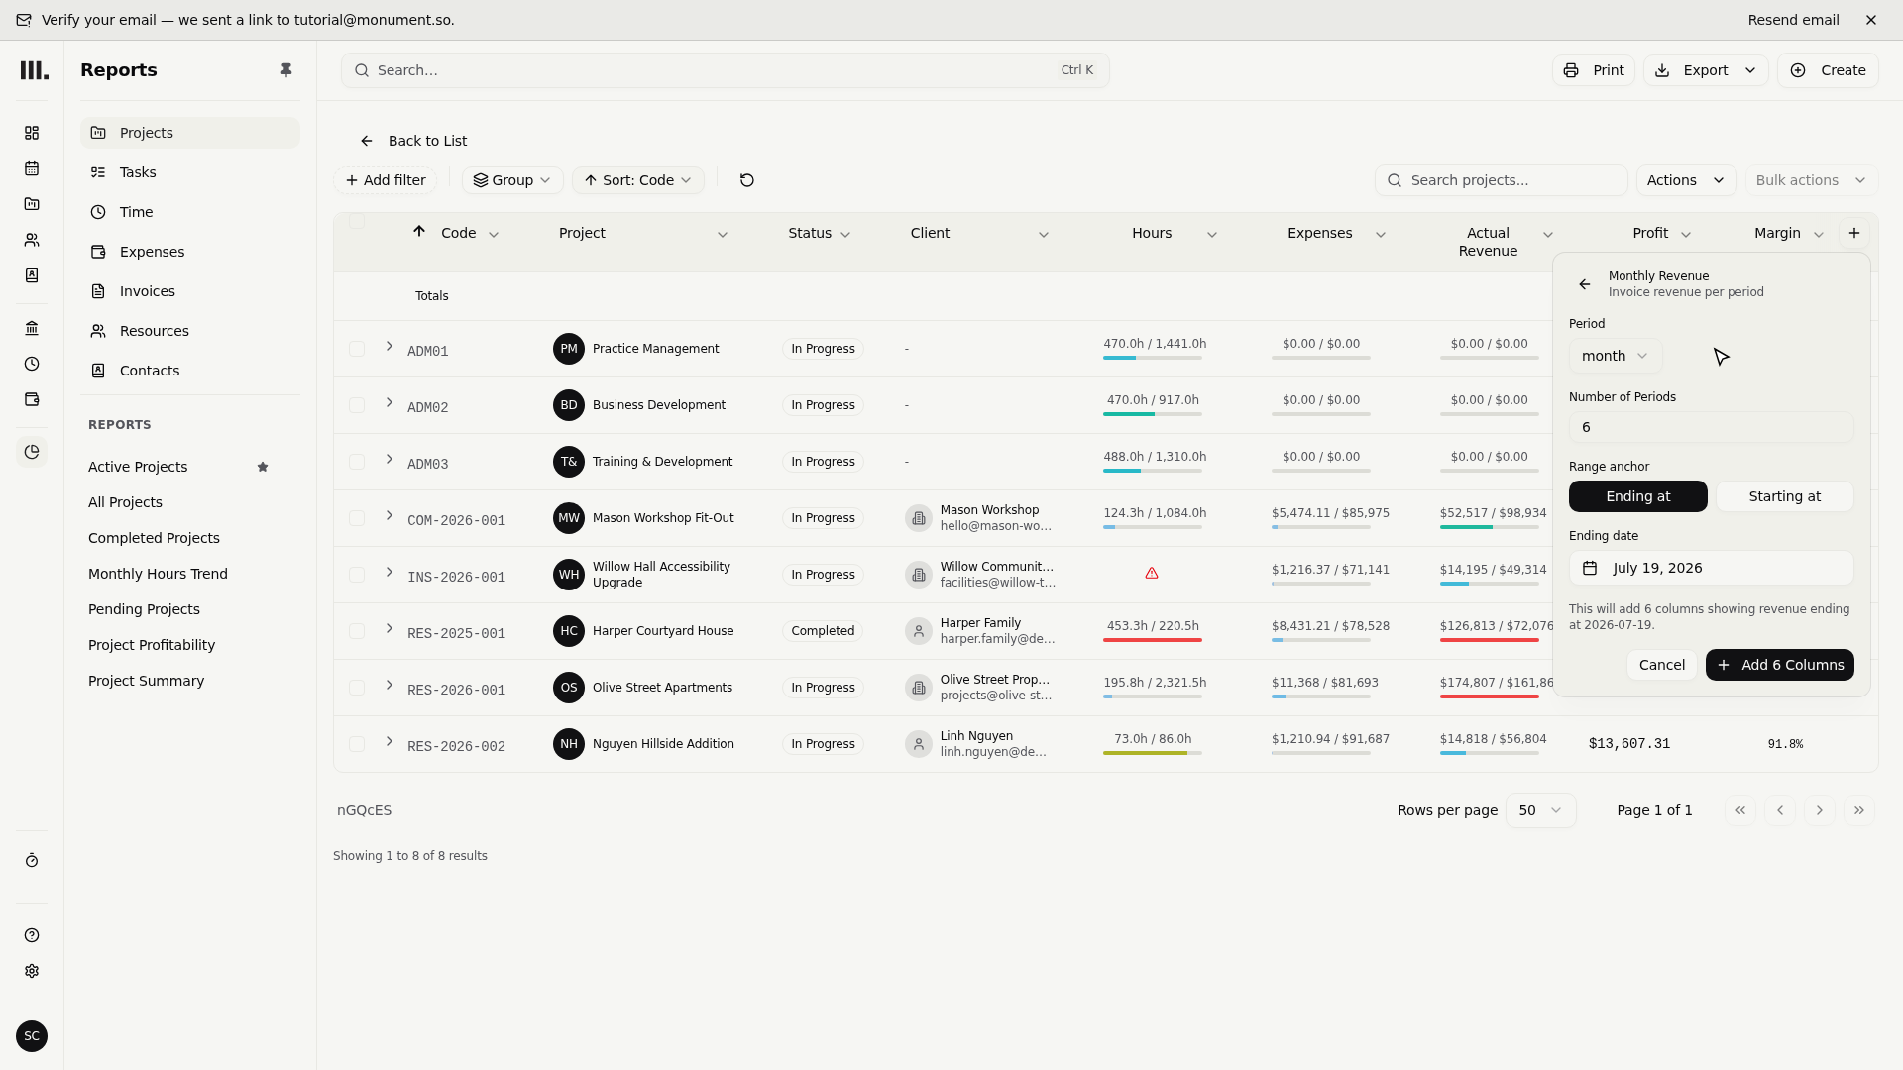Click the refresh reset icon in filter bar
Image resolution: width=1903 pixels, height=1070 pixels.
coord(747,180)
